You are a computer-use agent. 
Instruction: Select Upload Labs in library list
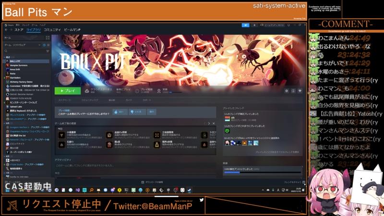[x=27, y=107]
